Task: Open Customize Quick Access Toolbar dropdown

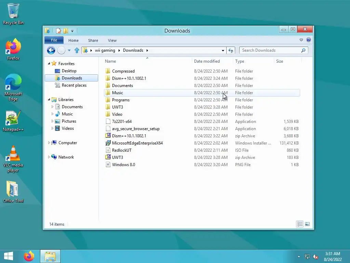Action: pos(72,31)
